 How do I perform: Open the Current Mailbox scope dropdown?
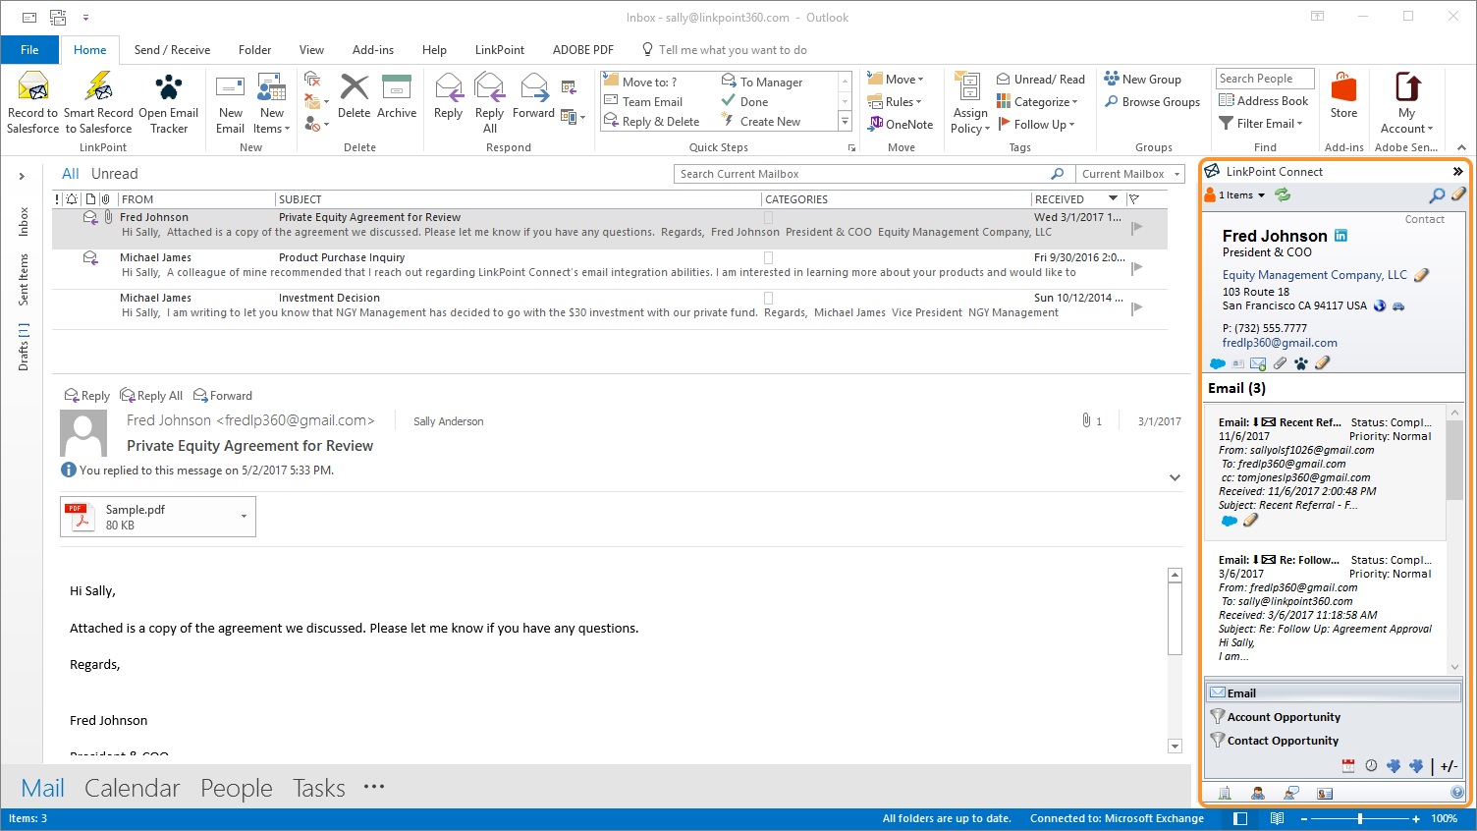click(1130, 174)
